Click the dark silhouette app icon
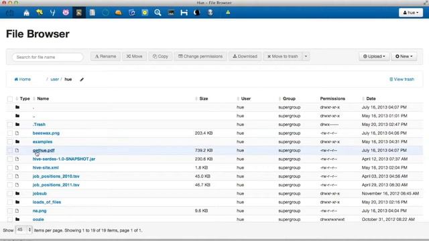Screen dimensions: 429x241 click(x=197, y=13)
